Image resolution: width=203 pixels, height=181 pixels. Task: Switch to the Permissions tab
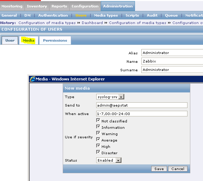click(x=55, y=41)
